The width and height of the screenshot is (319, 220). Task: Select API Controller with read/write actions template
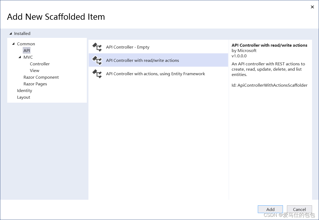click(x=142, y=60)
